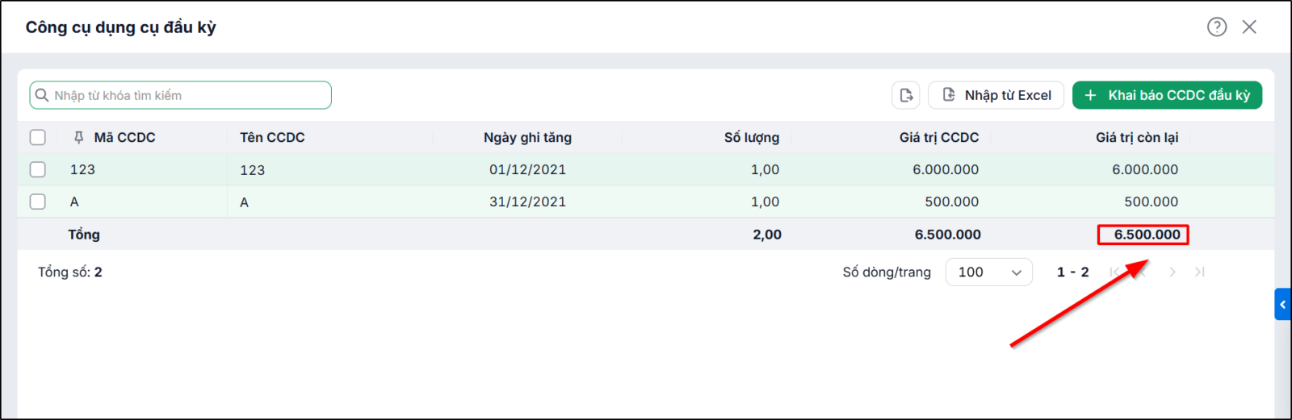
Task: Click the Ngày ghi tăng column header
Action: pyautogui.click(x=527, y=138)
